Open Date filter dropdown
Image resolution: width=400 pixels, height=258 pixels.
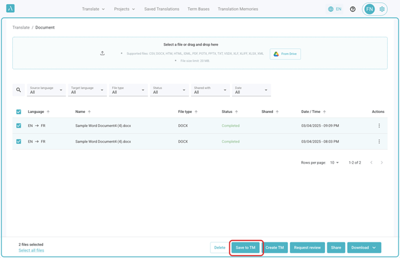251,90
